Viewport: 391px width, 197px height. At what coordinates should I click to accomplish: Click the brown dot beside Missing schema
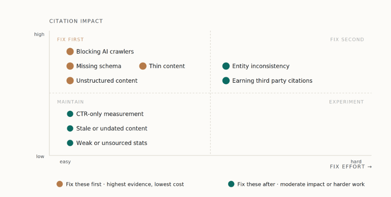70,66
